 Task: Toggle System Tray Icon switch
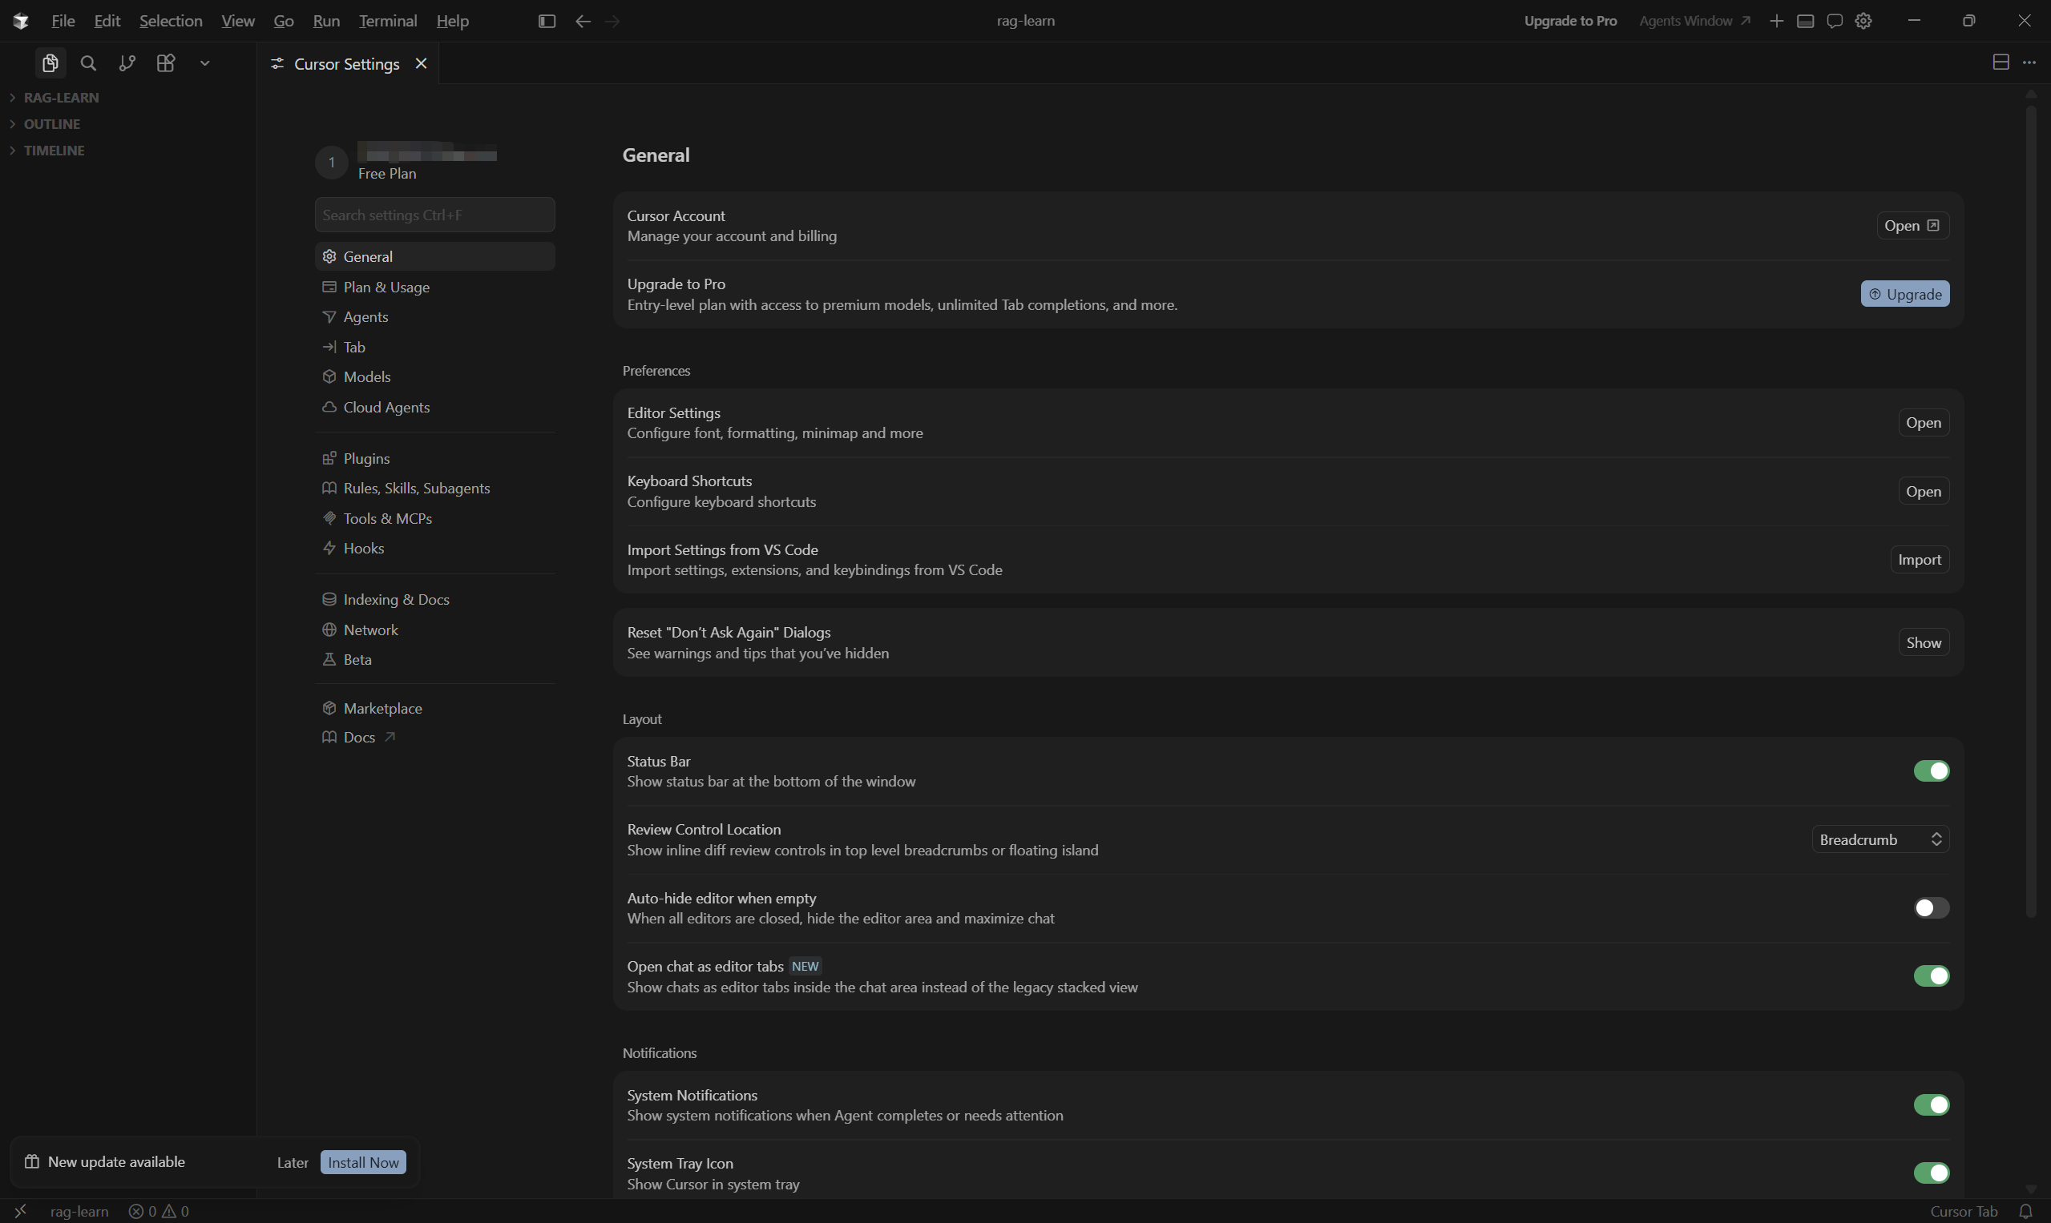[x=1932, y=1173]
